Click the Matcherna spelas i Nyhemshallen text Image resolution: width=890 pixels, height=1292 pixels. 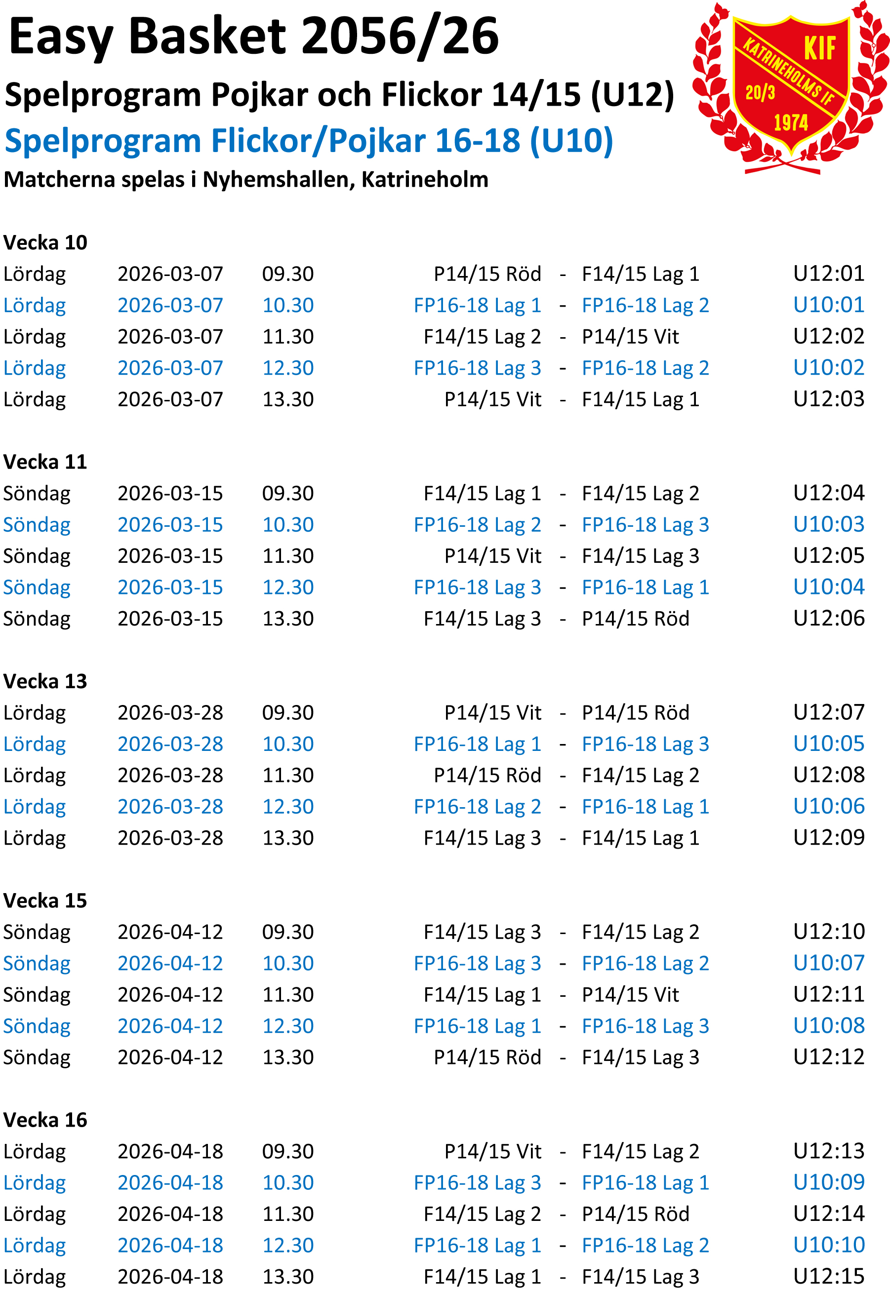(246, 180)
